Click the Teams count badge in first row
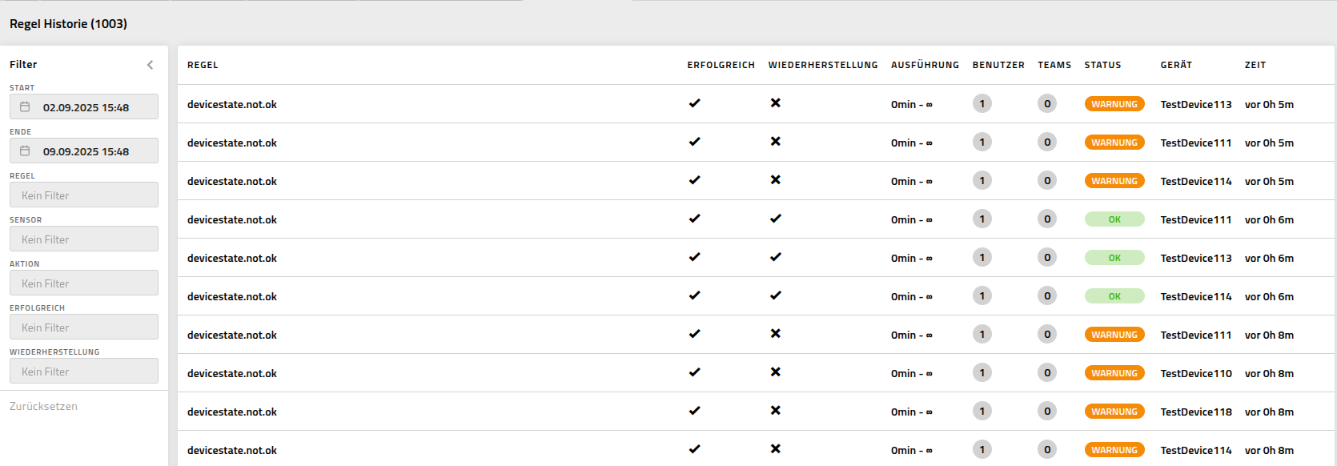1337x466 pixels. click(1046, 104)
